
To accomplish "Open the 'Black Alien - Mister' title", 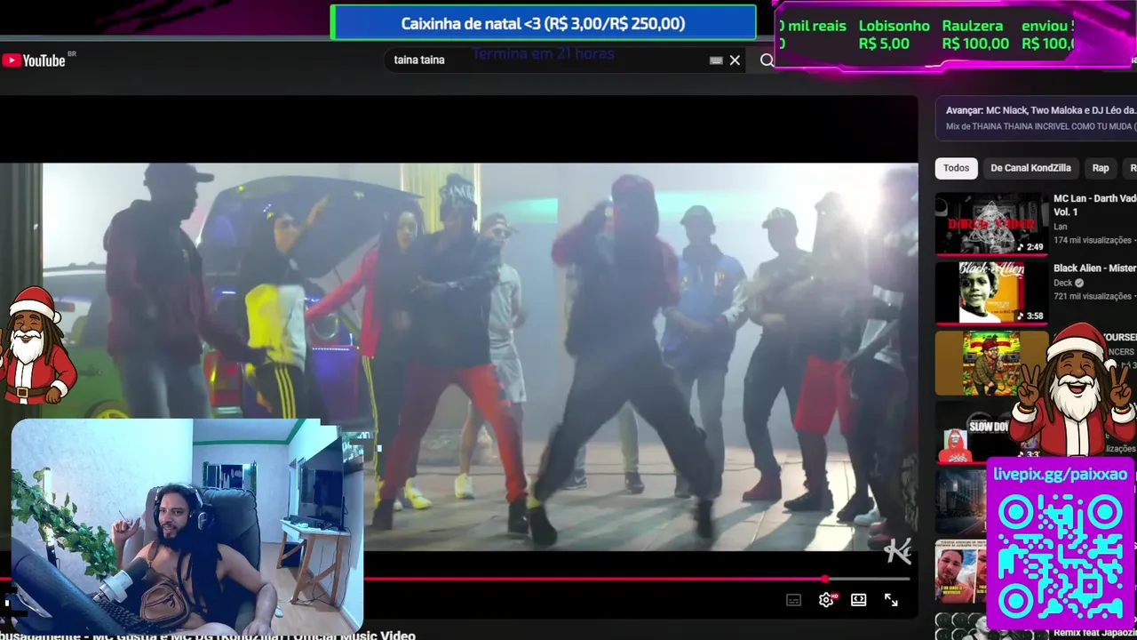I will point(1094,268).
